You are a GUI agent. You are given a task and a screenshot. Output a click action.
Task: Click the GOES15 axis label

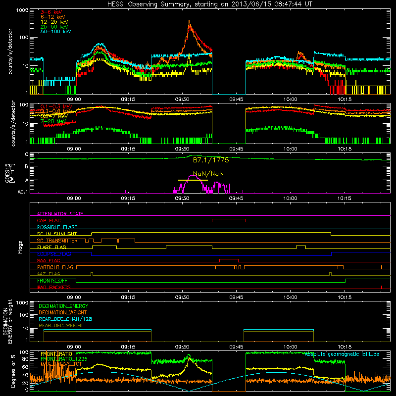click(10, 173)
